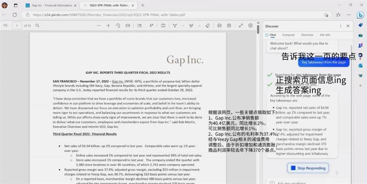Click the 'Welcome back!' chat message
The image size is (367, 184).
302,46
